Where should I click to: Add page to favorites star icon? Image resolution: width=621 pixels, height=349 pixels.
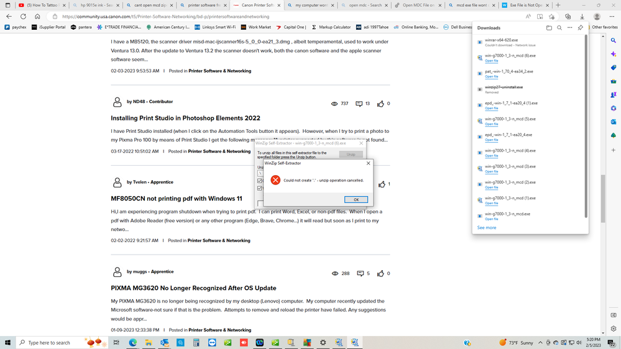point(552,17)
